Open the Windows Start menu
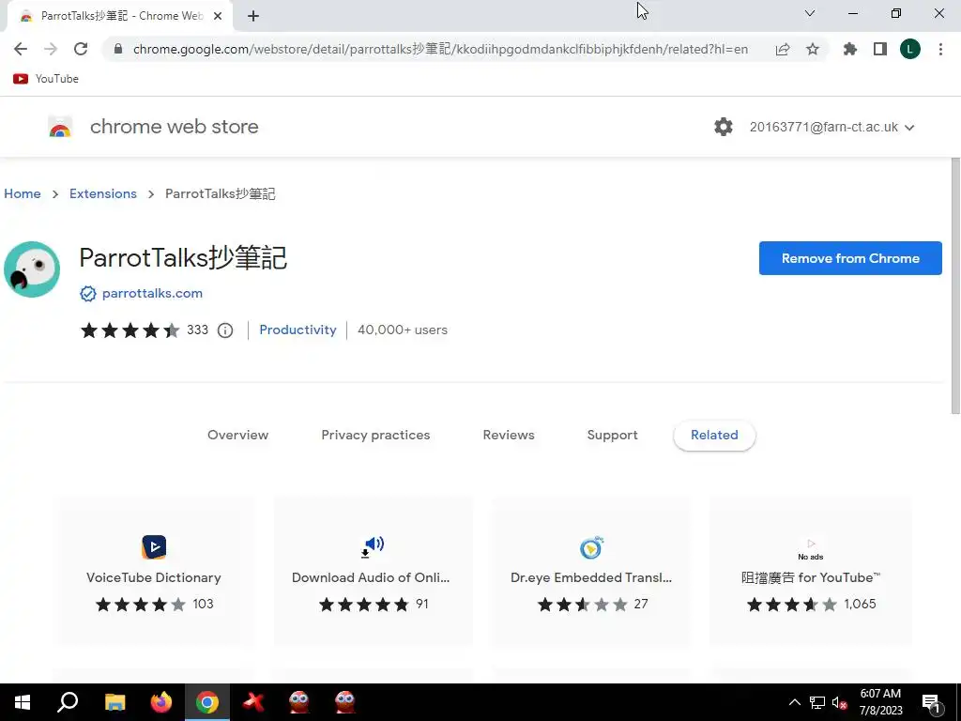The width and height of the screenshot is (961, 721). click(23, 702)
